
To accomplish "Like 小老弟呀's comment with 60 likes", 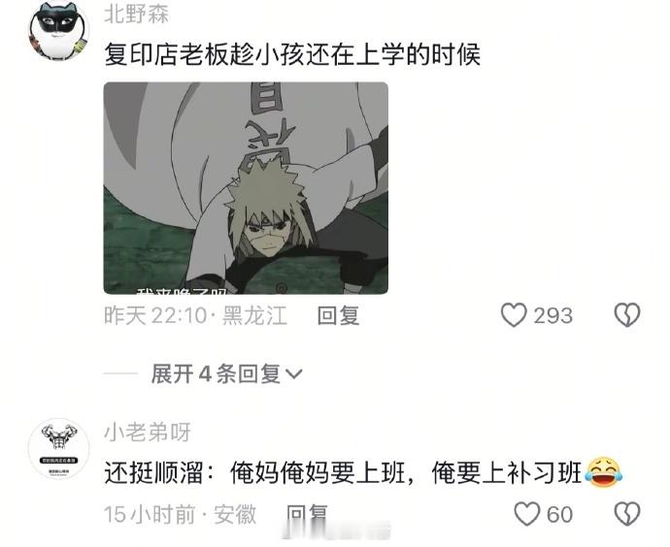I will [527, 514].
